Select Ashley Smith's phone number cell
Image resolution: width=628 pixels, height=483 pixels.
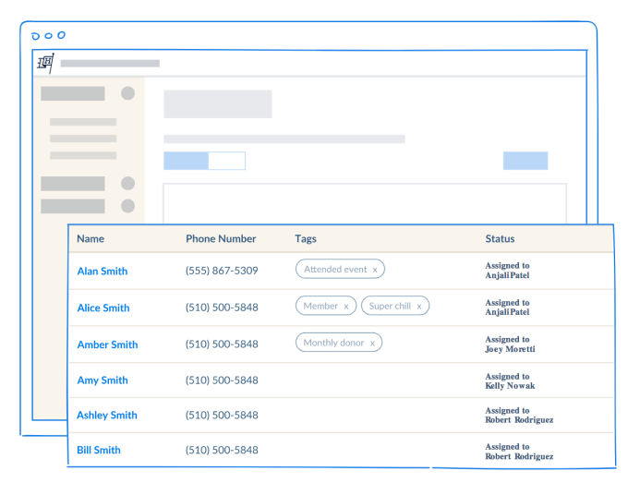(x=222, y=416)
